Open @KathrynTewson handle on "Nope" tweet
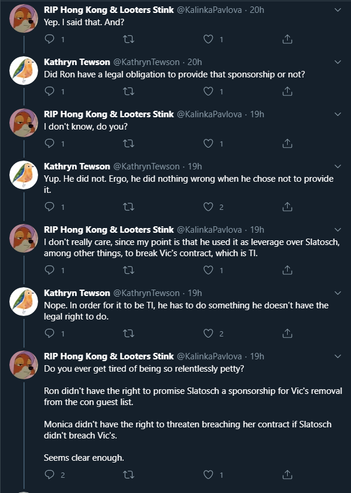Viewport: 351px width, 493px height. (x=146, y=293)
